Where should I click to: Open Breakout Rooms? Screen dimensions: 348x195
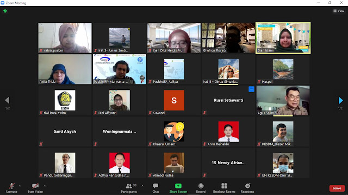click(x=224, y=188)
